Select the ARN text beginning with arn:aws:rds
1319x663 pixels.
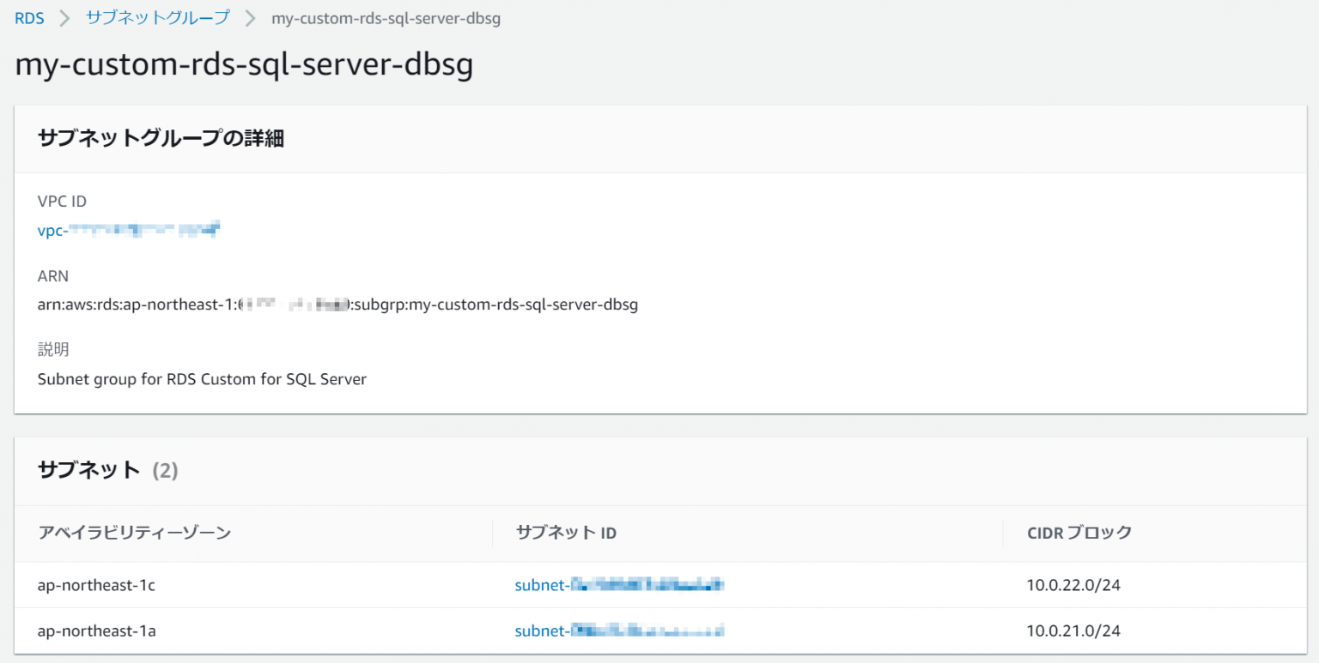point(338,304)
